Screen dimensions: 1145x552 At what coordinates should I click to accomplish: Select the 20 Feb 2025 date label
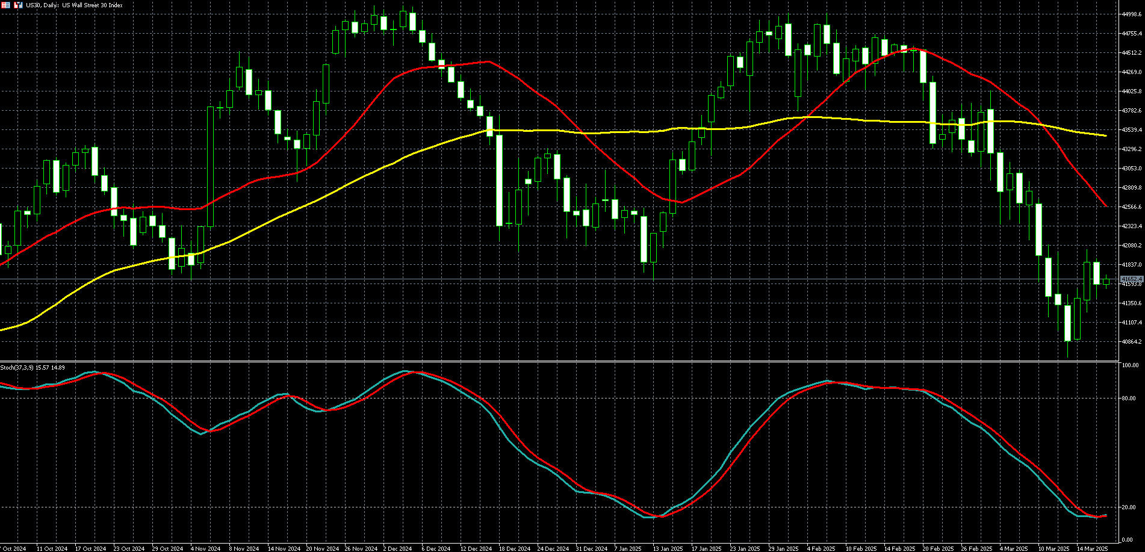[x=938, y=548]
